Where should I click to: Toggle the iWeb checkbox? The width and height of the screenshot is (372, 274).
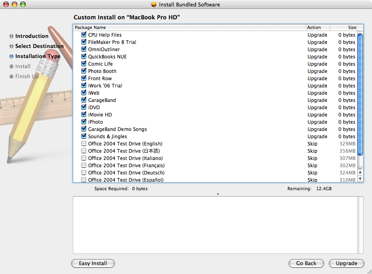pyautogui.click(x=83, y=93)
